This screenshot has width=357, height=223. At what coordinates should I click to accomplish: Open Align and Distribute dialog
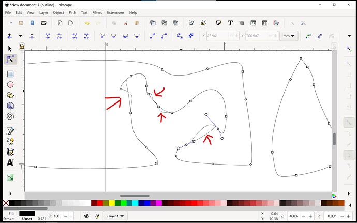pyautogui.click(x=276, y=23)
